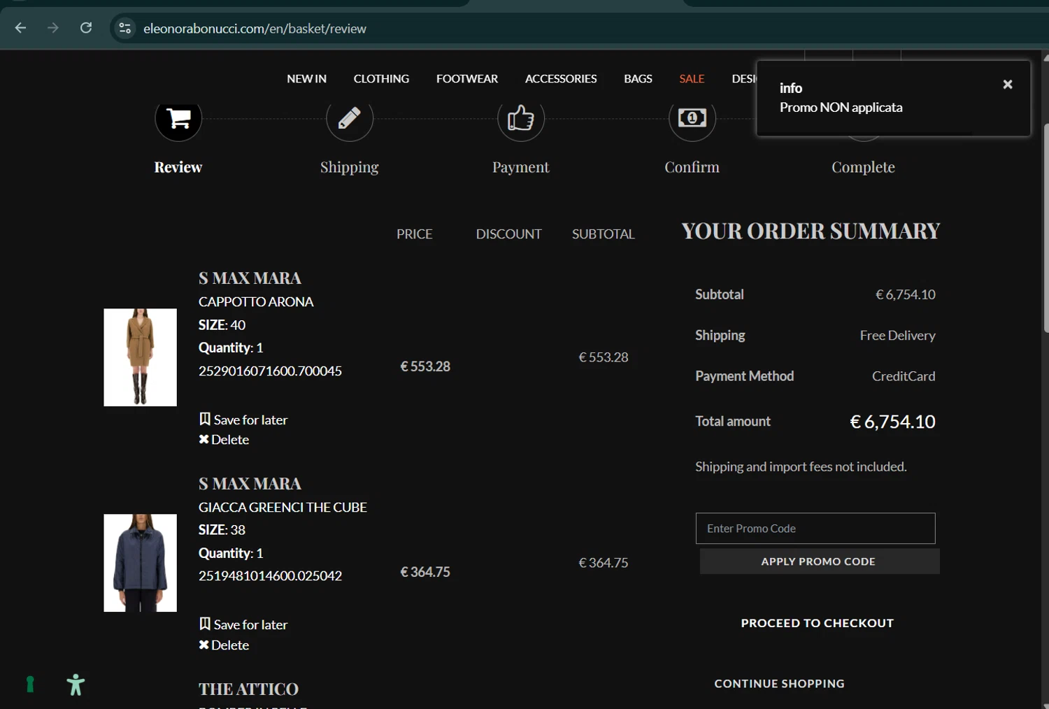Click product code 2519481014600.025042
The image size is (1049, 709).
pos(270,576)
